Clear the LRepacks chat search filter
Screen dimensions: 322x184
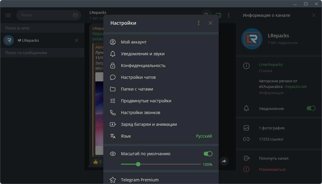point(77,40)
